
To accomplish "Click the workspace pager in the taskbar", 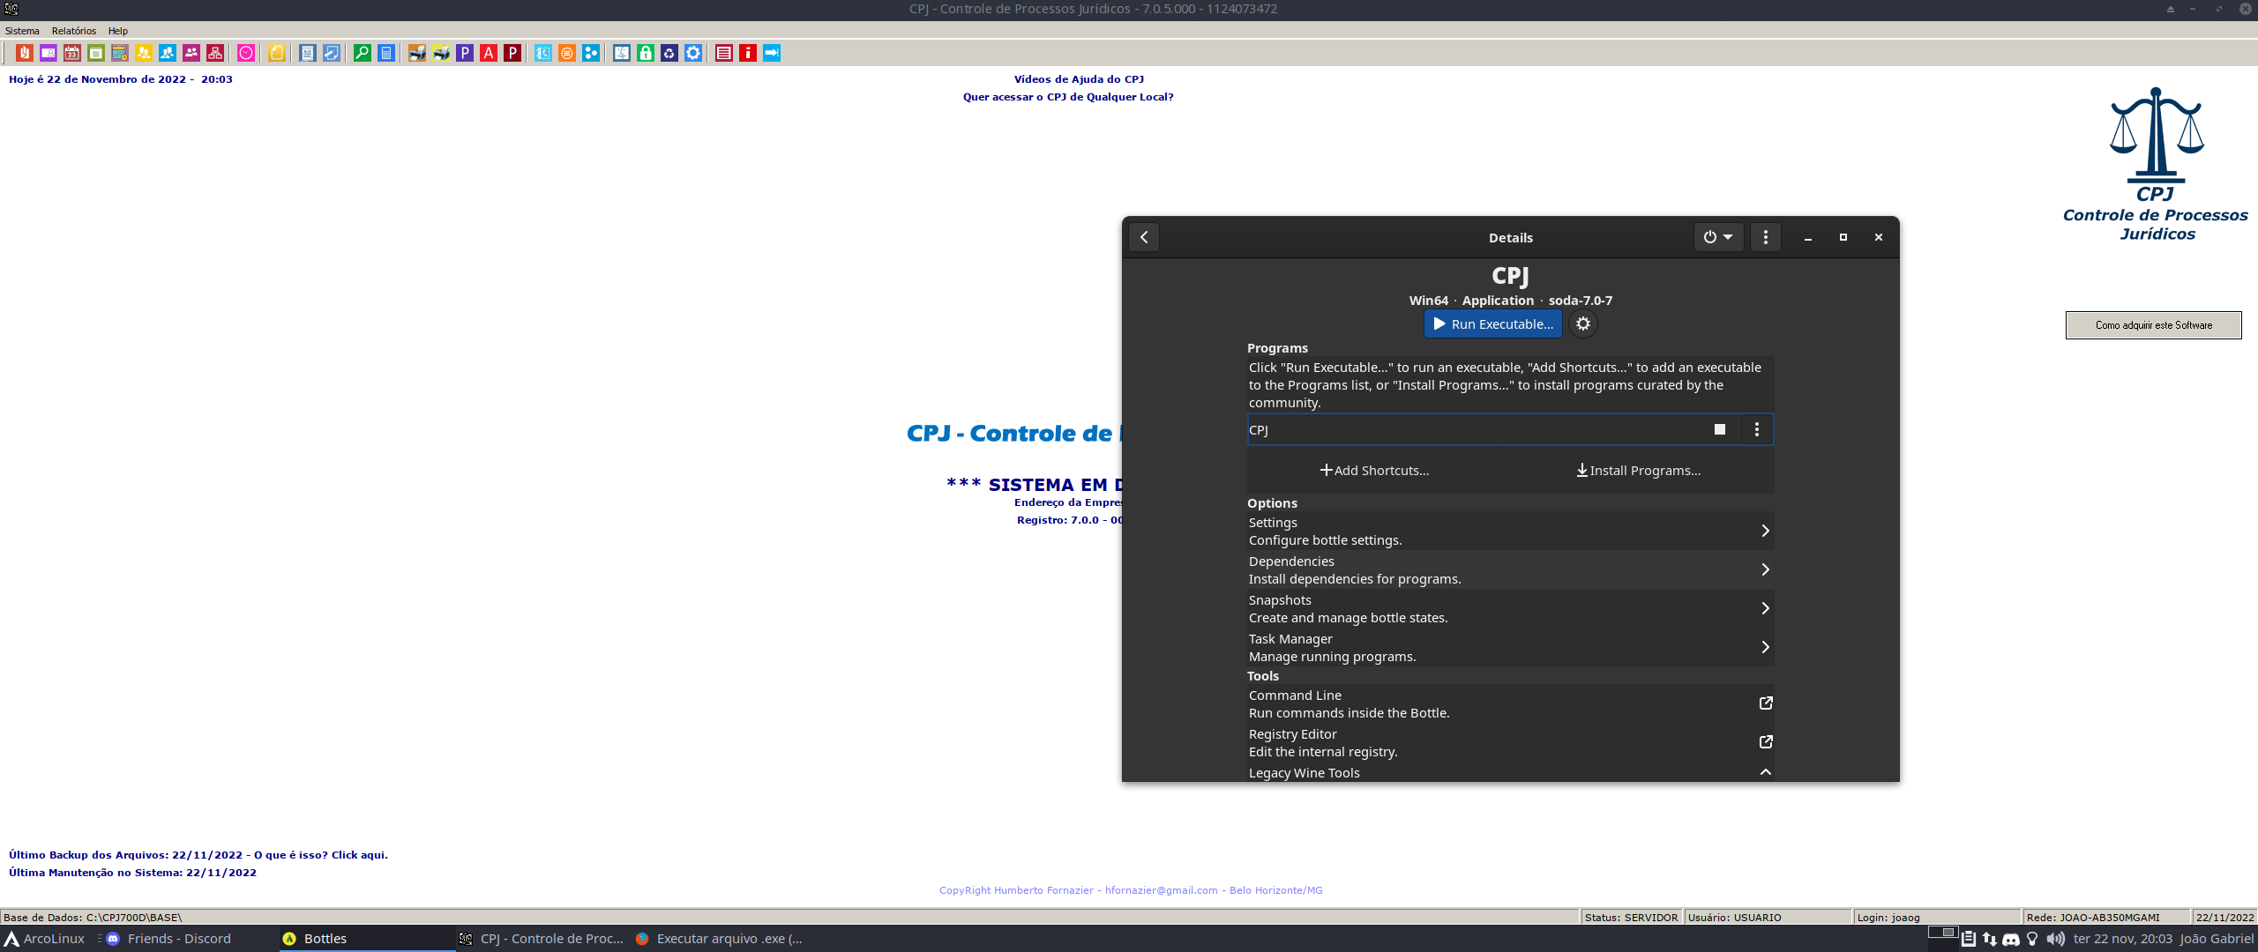I will [1942, 933].
